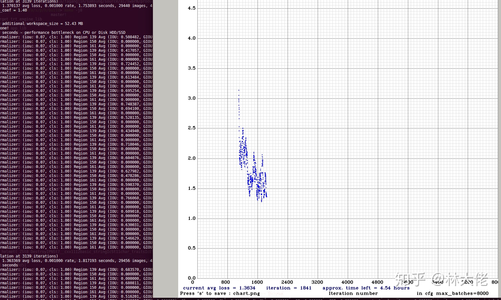Click the iteration = 1841 readout
501x300 pixels.
click(289, 288)
